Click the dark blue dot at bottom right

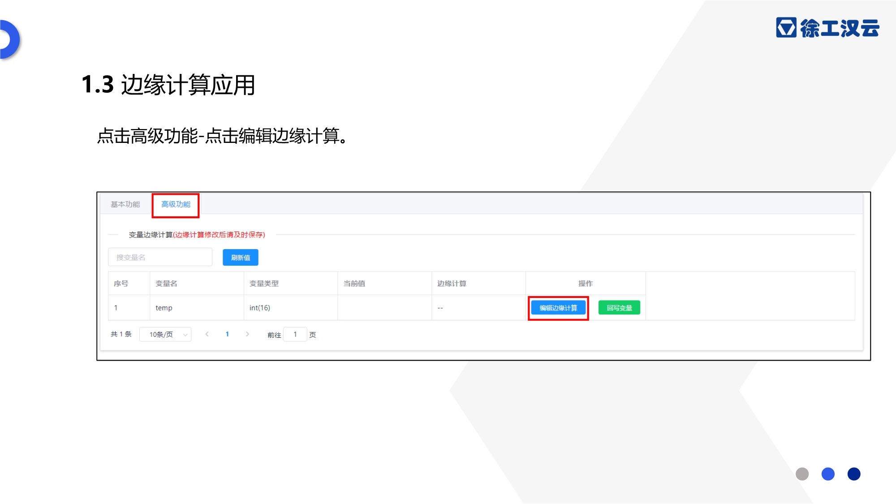854,474
